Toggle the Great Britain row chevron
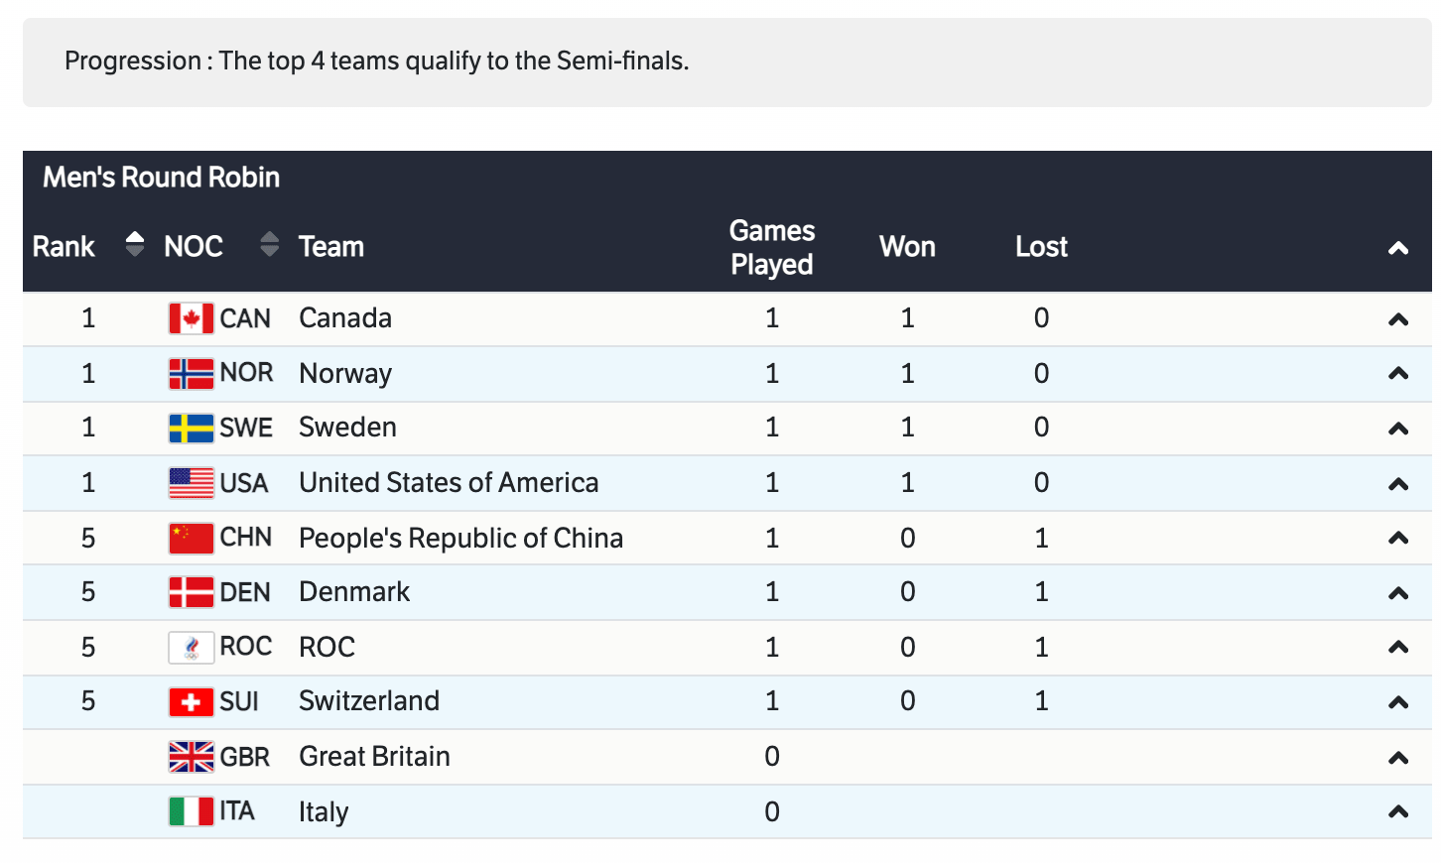Viewport: 1441px width, 863px height. (x=1398, y=758)
